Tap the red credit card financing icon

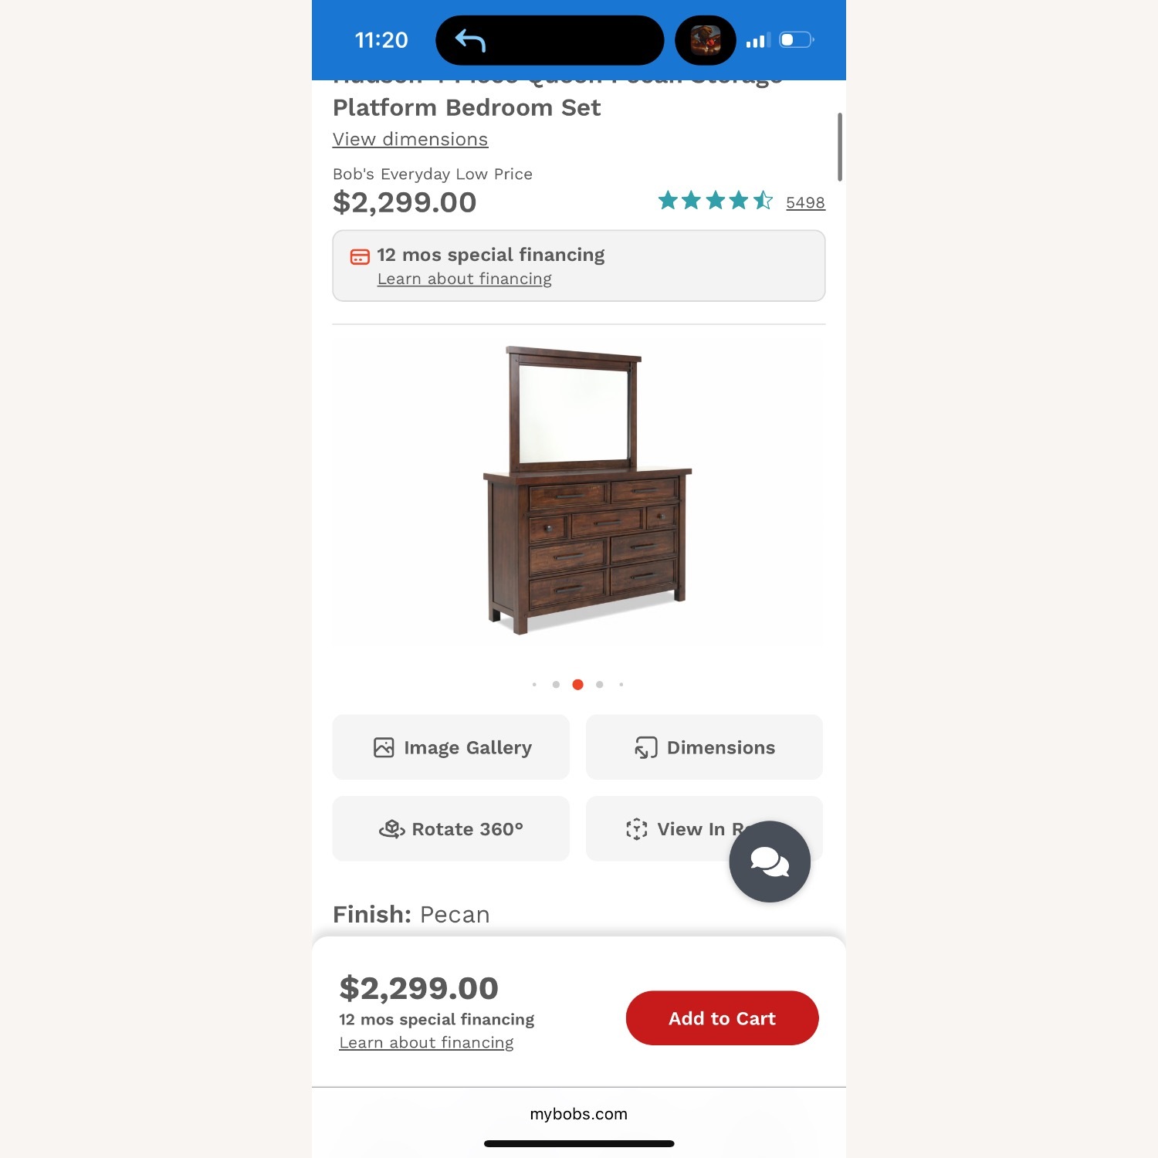360,256
